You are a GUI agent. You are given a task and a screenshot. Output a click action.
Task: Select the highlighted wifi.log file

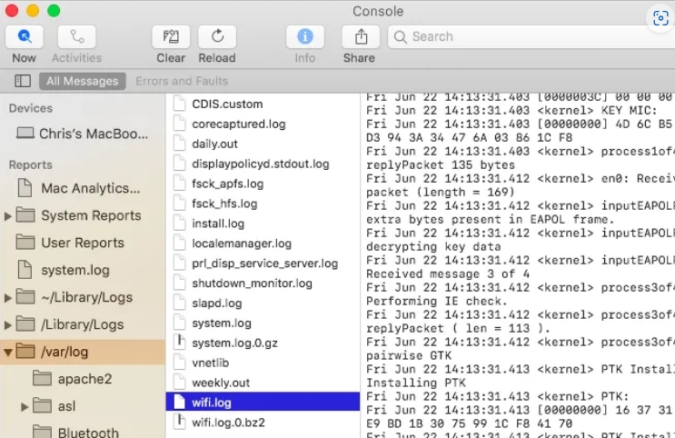click(x=263, y=403)
